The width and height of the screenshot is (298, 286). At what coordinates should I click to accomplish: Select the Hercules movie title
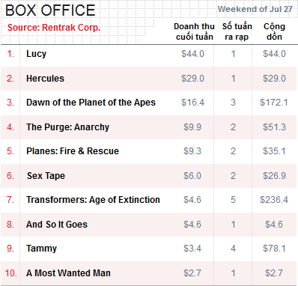pyautogui.click(x=45, y=79)
